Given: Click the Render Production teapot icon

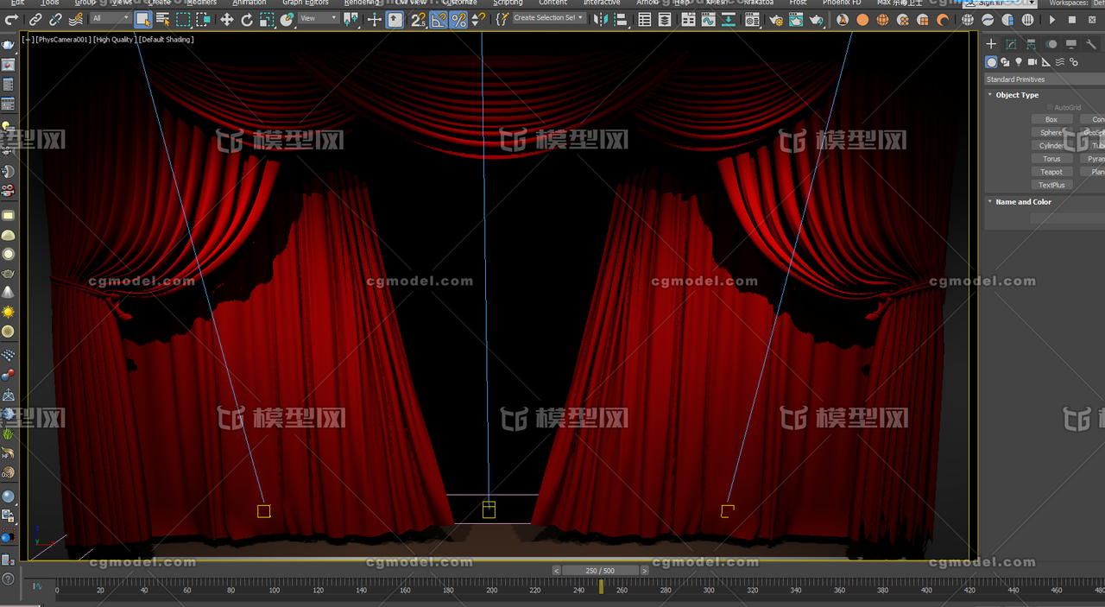Looking at the screenshot, I should [x=817, y=19].
